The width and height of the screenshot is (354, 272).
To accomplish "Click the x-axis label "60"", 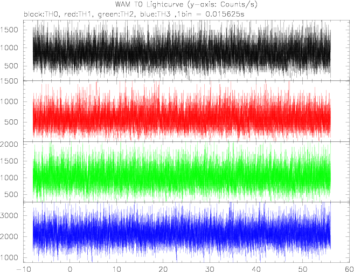I will 349,269.
